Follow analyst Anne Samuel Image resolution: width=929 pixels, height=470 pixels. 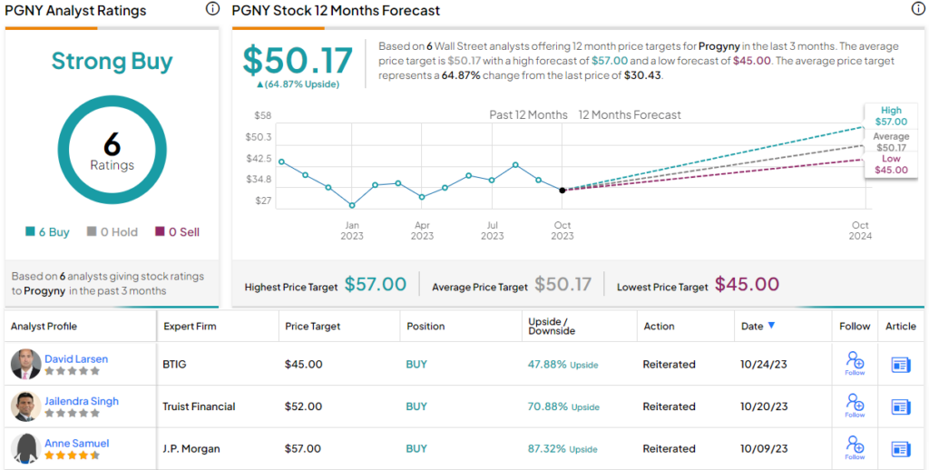[854, 446]
